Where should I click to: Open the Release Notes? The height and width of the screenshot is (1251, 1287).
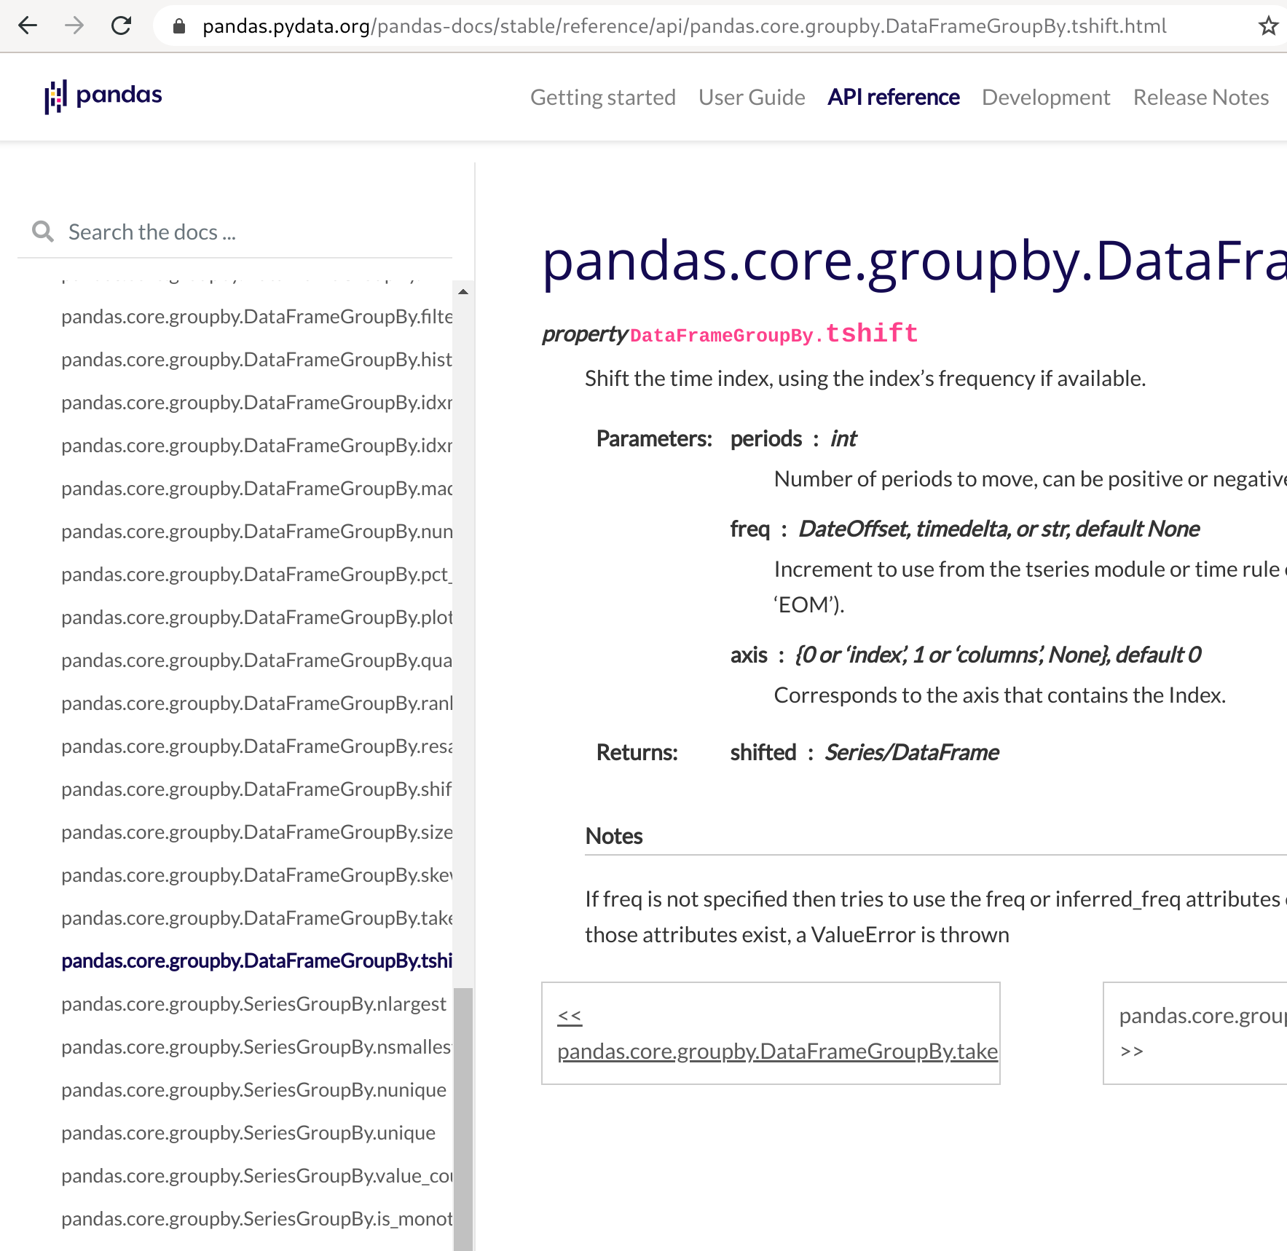[1200, 97]
